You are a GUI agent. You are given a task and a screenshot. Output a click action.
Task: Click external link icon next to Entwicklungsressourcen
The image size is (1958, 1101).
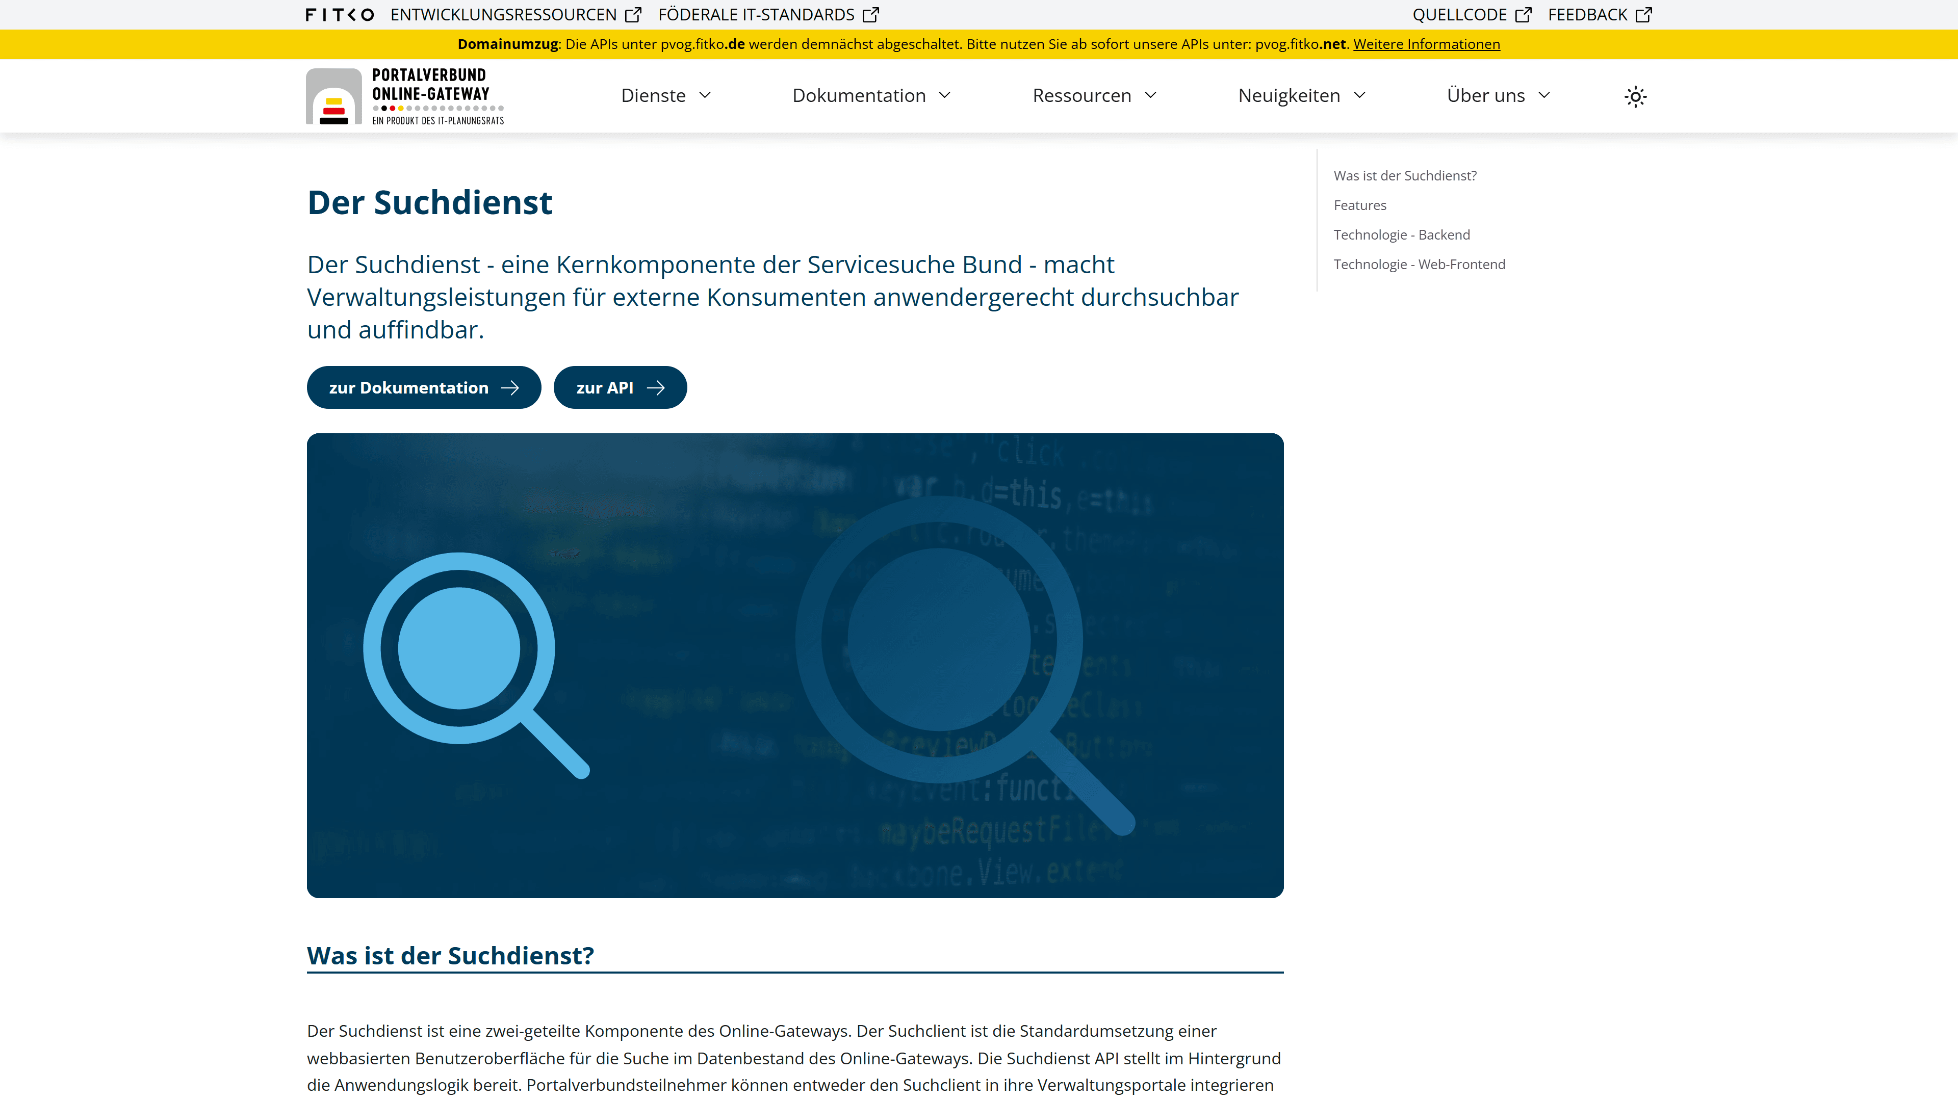[633, 14]
